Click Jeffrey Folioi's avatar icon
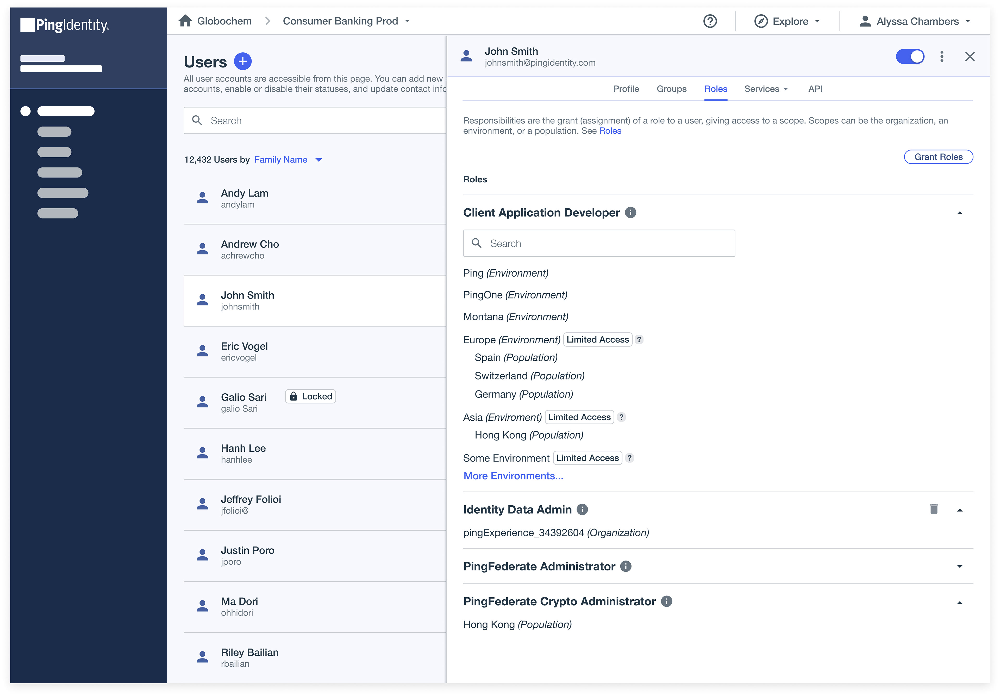Viewport: 1000px width, 696px height. (x=202, y=504)
